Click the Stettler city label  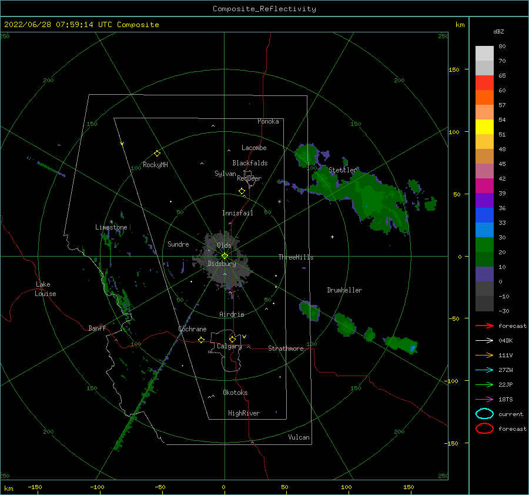343,170
